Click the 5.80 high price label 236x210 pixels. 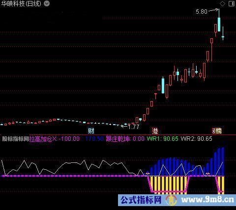click(x=202, y=12)
